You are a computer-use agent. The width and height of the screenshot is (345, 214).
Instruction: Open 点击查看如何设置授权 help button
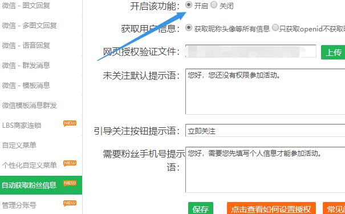271,208
